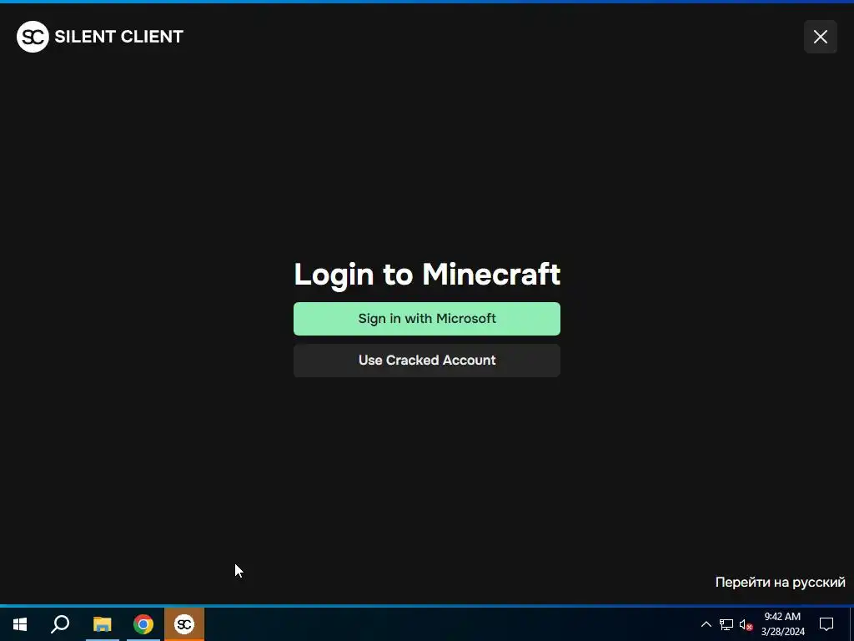Sign in with Microsoft button
The height and width of the screenshot is (641, 854).
426,318
